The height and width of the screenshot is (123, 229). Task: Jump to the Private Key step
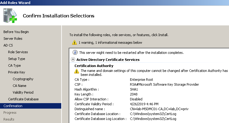[x=17, y=72]
